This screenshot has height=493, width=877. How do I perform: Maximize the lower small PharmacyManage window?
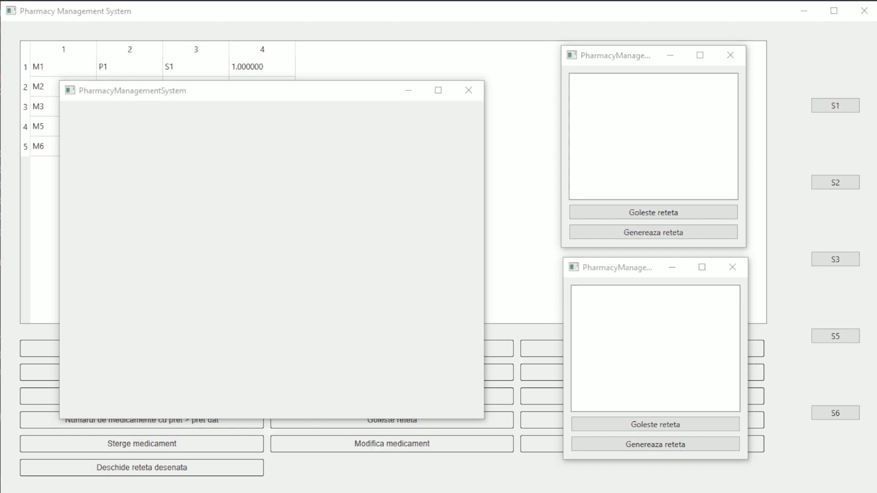pos(702,267)
